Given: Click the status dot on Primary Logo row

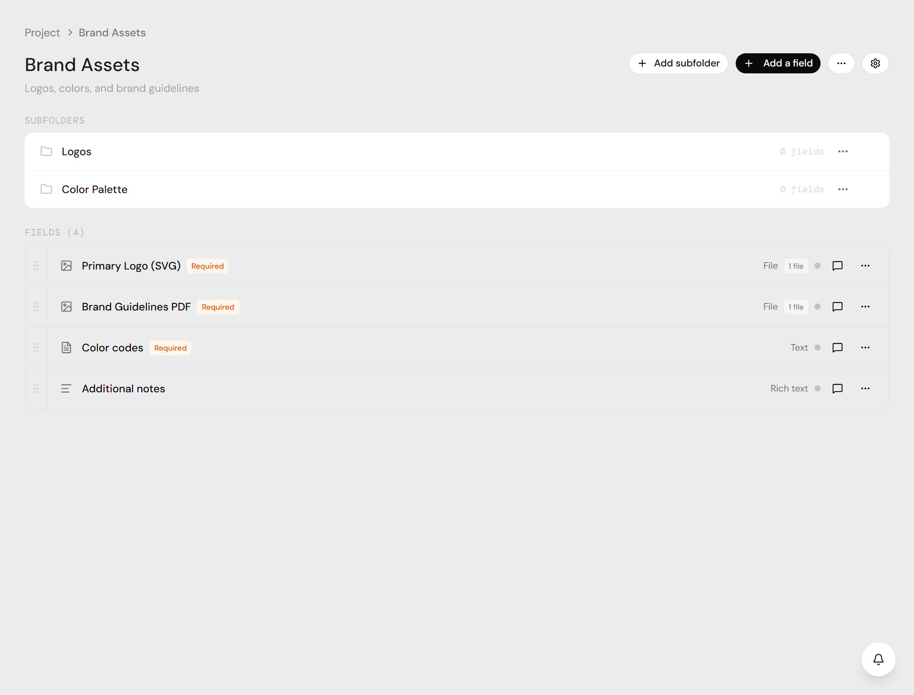Looking at the screenshot, I should (x=817, y=266).
